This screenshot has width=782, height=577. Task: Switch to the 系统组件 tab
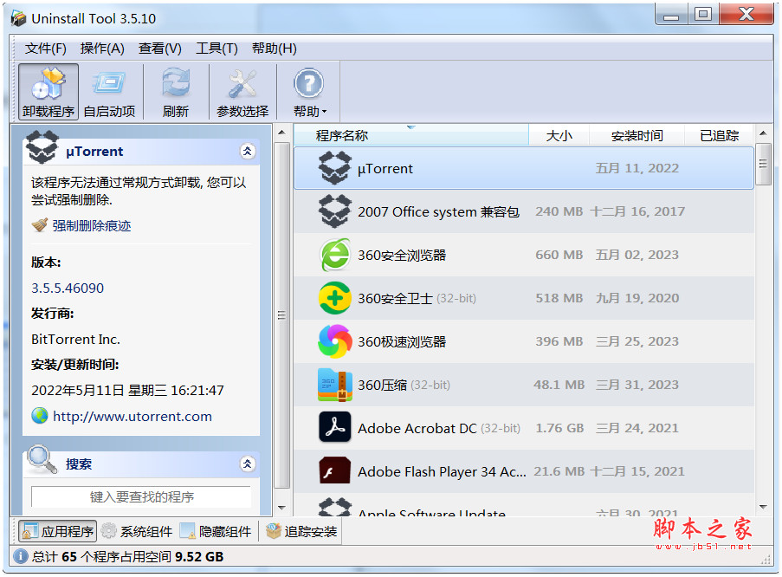click(137, 531)
